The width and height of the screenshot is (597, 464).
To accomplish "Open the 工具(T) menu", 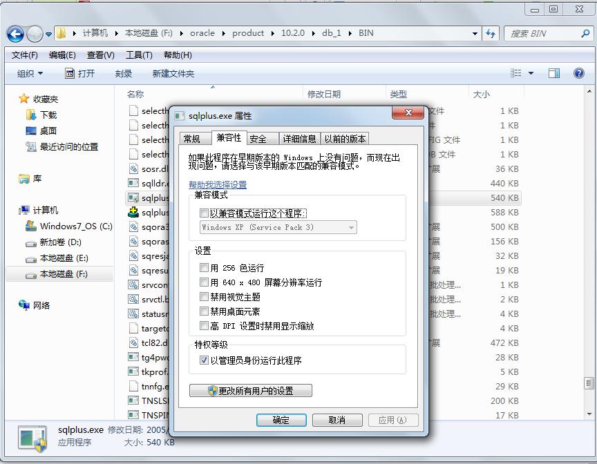I will (139, 55).
